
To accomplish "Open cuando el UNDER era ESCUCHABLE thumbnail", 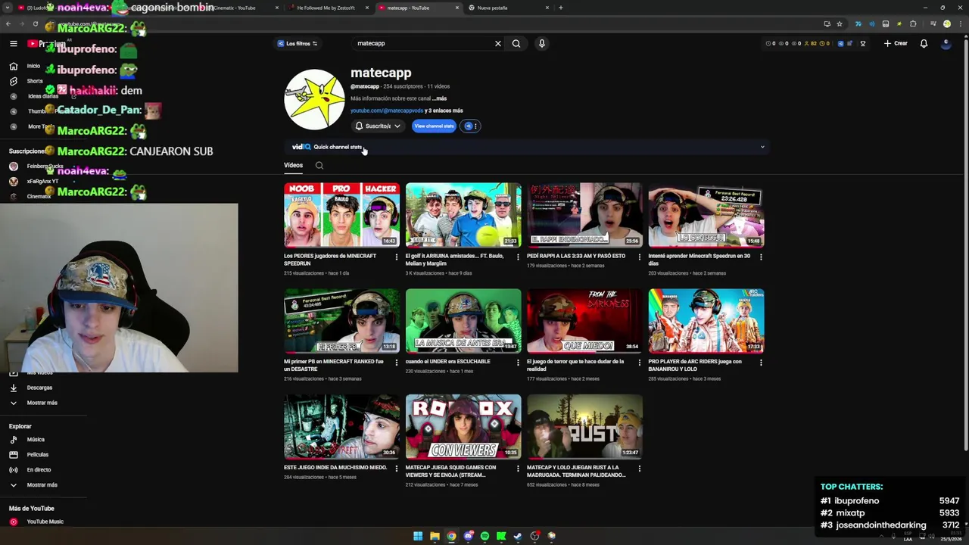I will coord(463,321).
